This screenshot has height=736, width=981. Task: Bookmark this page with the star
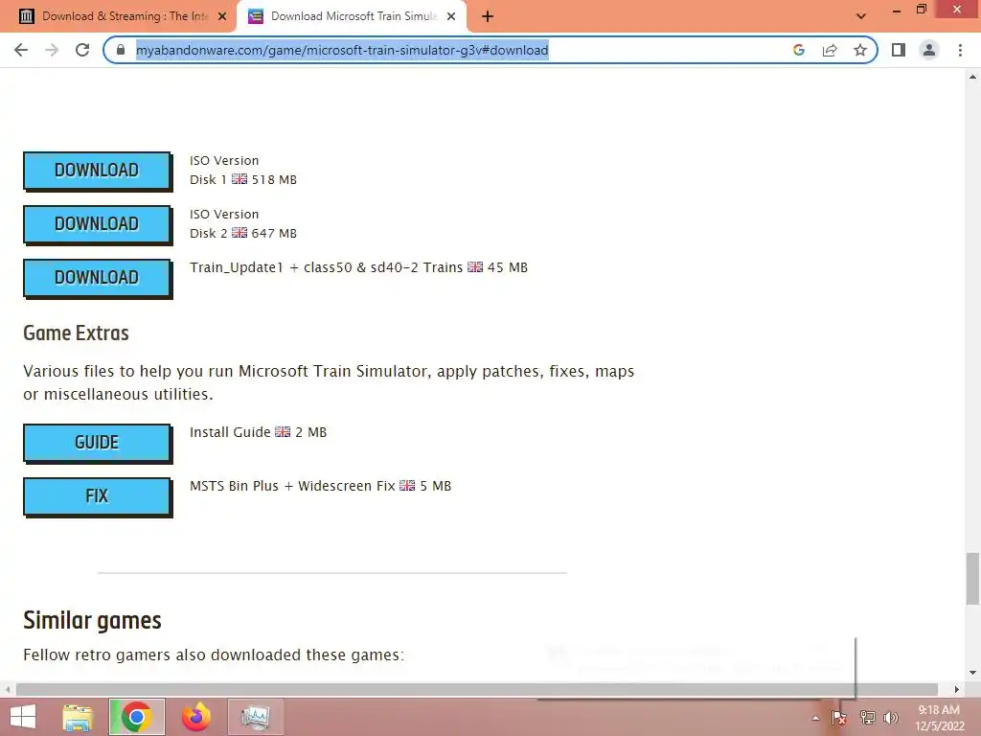tap(860, 50)
